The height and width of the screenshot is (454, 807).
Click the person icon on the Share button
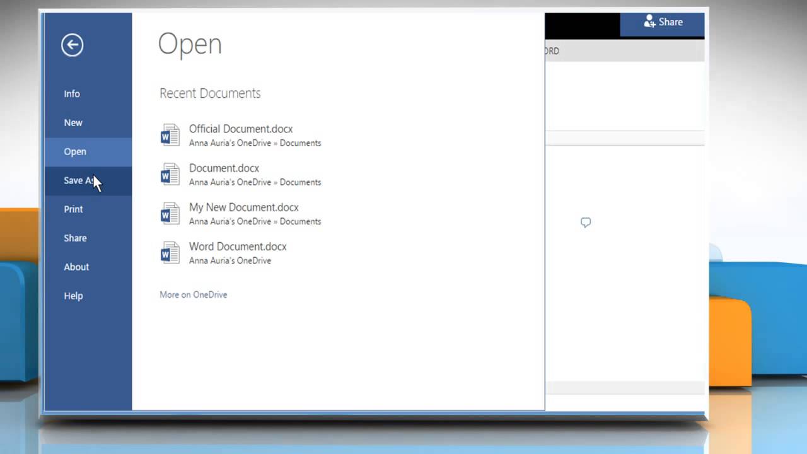point(649,22)
